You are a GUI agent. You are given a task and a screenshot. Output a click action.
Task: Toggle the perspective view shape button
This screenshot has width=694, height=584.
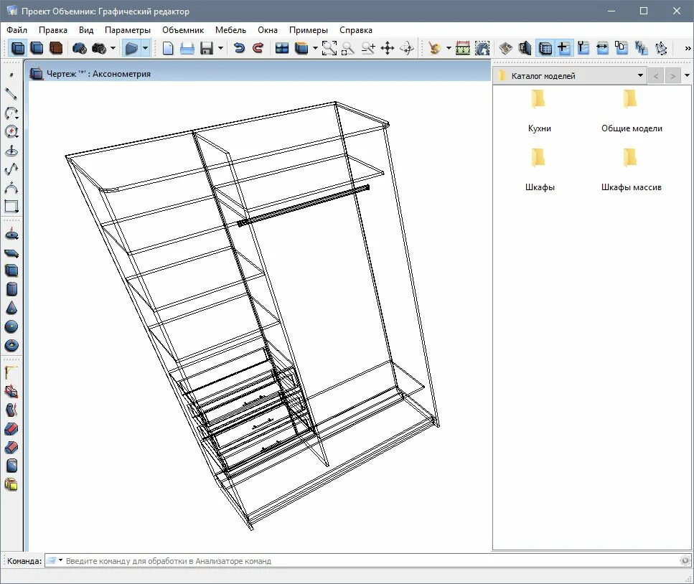click(x=131, y=48)
